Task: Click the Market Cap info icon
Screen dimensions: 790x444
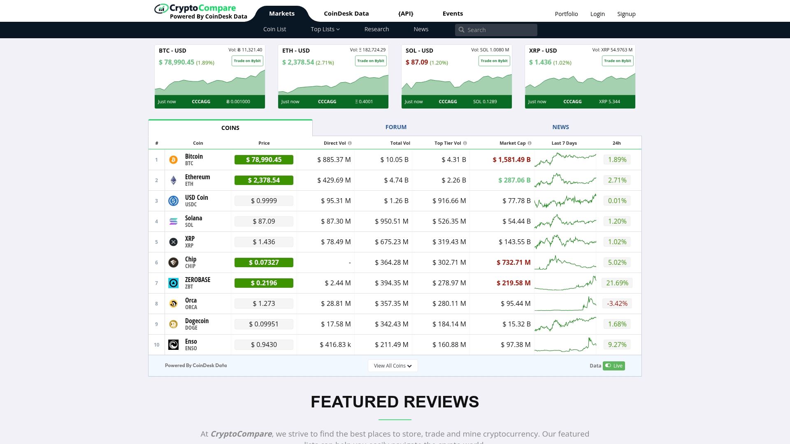Action: [x=530, y=143]
